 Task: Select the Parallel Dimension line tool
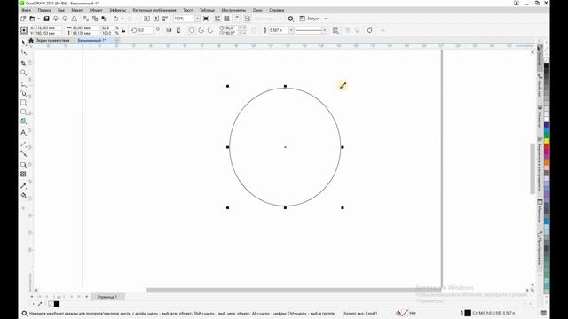[x=24, y=144]
